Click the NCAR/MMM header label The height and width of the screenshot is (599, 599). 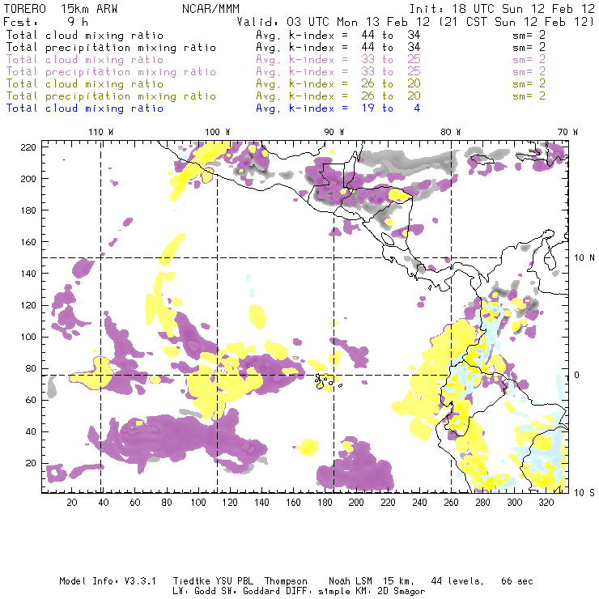point(210,9)
